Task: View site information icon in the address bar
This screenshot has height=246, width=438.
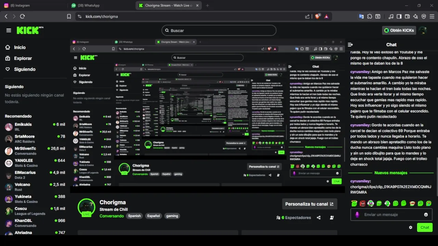Action: pos(80,16)
